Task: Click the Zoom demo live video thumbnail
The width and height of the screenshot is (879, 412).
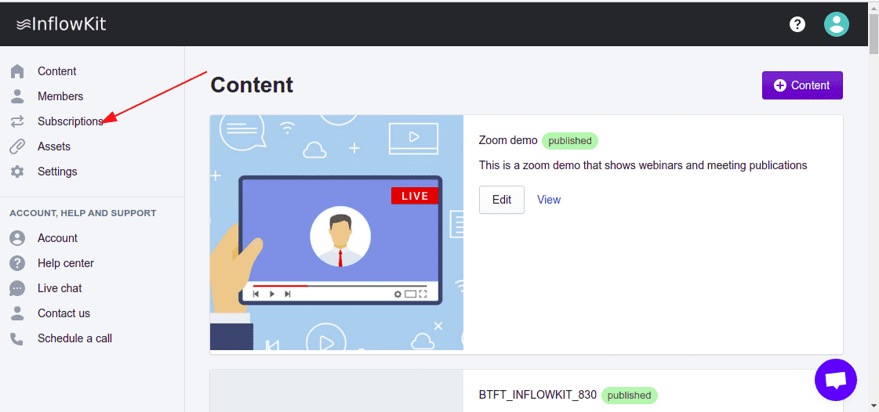Action: (x=336, y=233)
